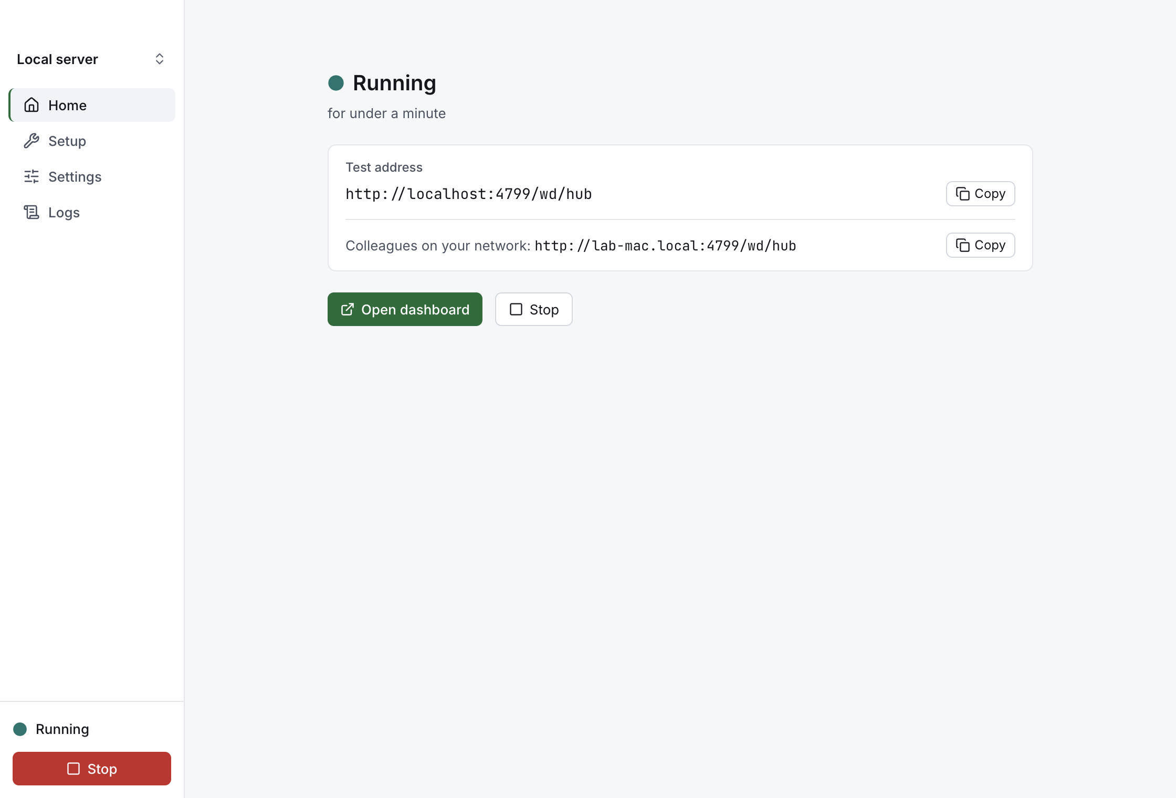This screenshot has width=1176, height=798.
Task: Open the dashboard with the green button
Action: tap(405, 309)
